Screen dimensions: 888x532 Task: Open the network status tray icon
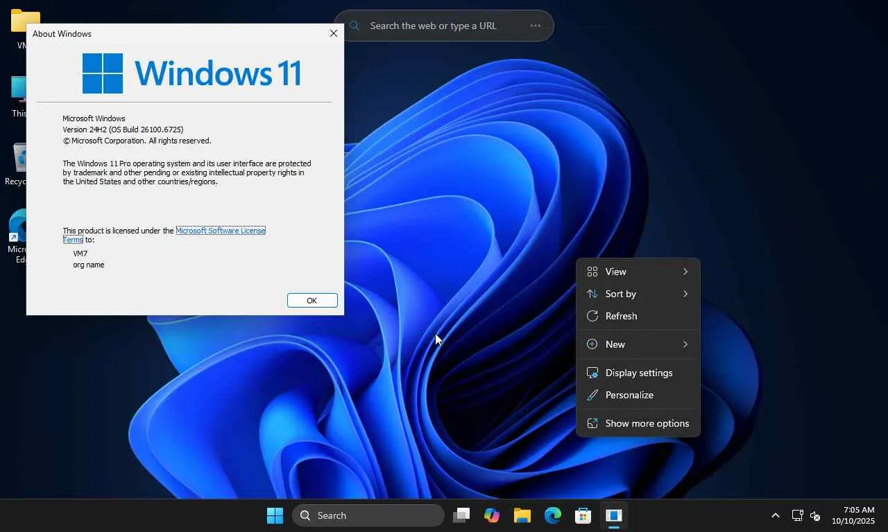798,515
